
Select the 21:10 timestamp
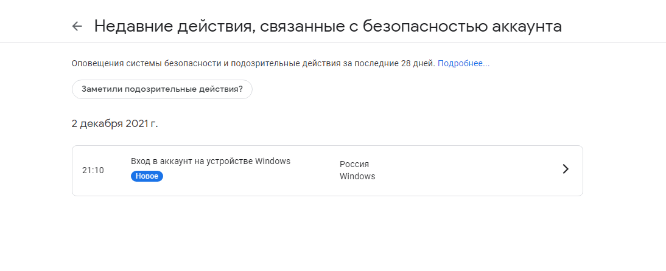coord(93,170)
